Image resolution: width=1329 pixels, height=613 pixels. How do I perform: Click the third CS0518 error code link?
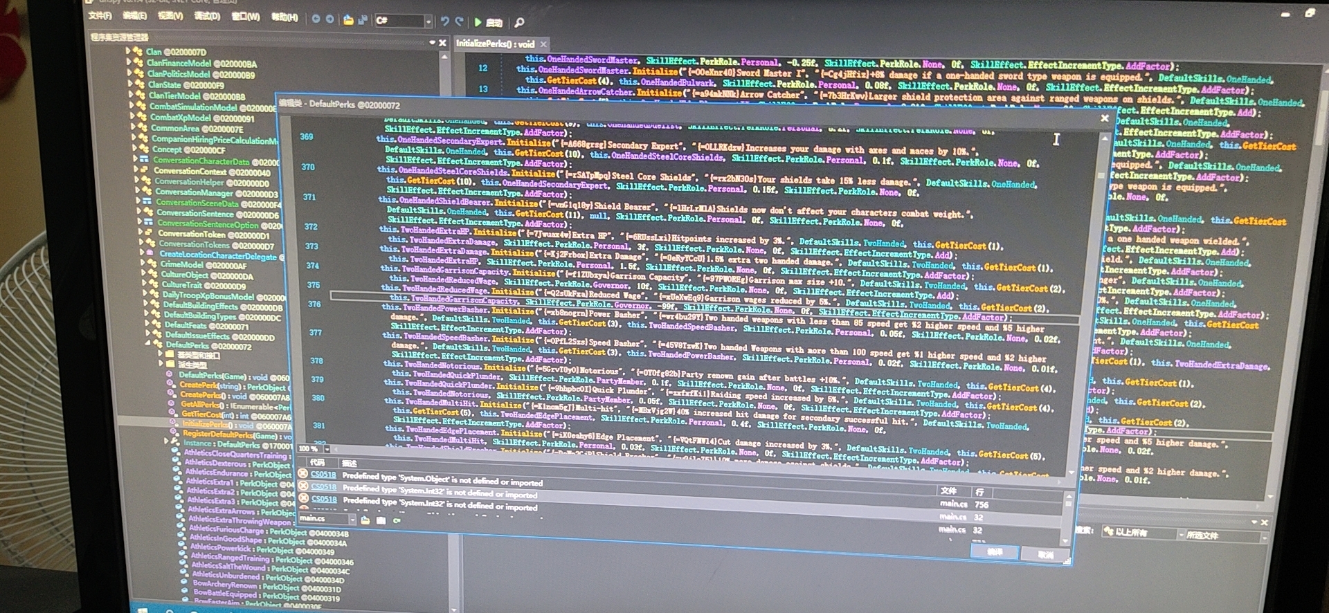[x=325, y=499]
